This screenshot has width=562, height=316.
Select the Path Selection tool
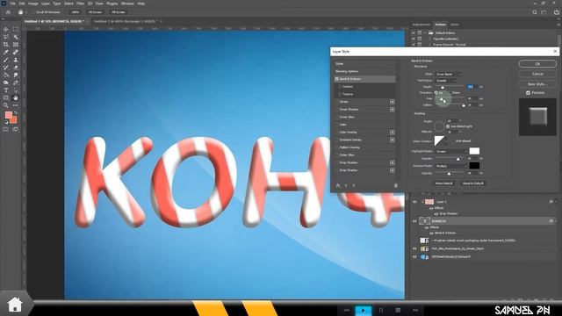coord(16,90)
